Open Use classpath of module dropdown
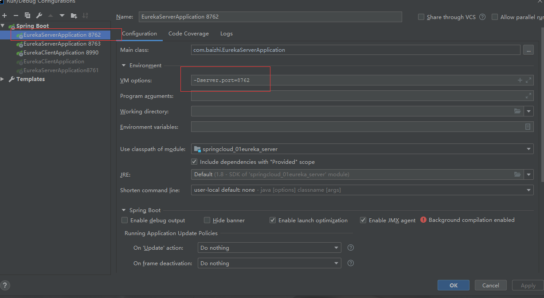Image resolution: width=544 pixels, height=298 pixels. [529, 149]
